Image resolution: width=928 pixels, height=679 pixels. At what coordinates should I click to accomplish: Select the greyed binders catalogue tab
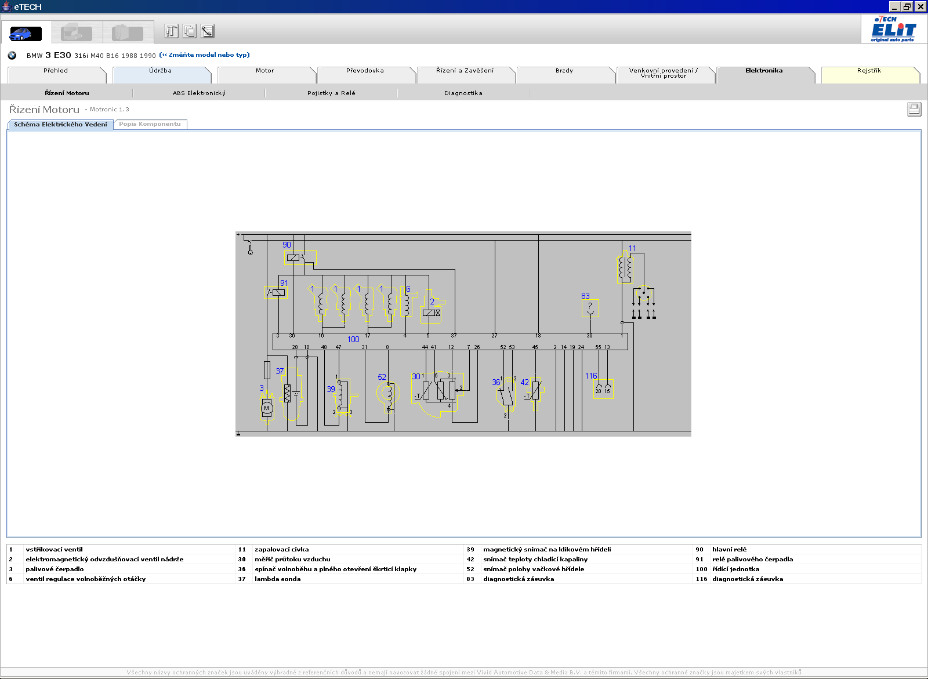[x=128, y=32]
